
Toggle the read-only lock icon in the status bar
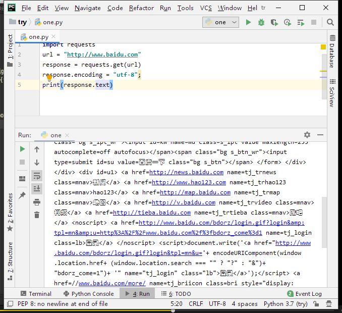click(x=316, y=304)
